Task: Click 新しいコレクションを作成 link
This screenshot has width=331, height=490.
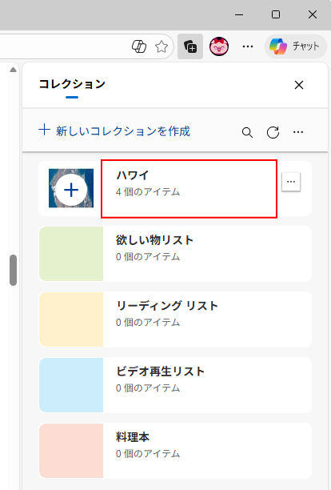Action: click(114, 131)
